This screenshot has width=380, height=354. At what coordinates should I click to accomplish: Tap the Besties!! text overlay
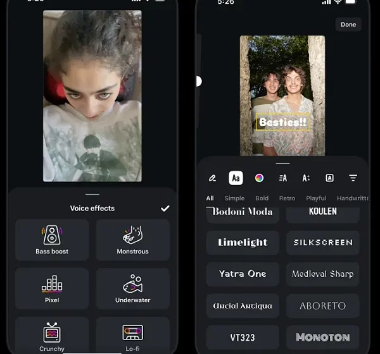coord(282,122)
